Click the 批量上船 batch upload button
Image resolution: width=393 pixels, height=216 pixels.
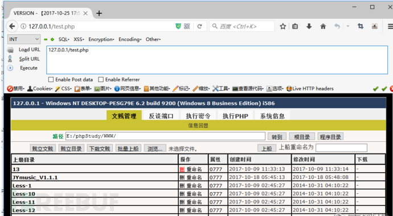129,148
